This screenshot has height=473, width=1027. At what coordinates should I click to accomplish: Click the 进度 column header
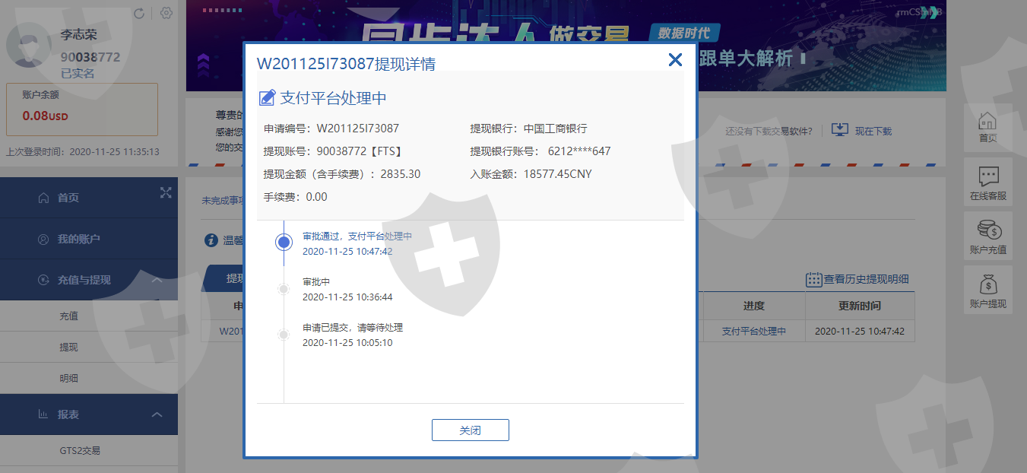click(x=754, y=306)
